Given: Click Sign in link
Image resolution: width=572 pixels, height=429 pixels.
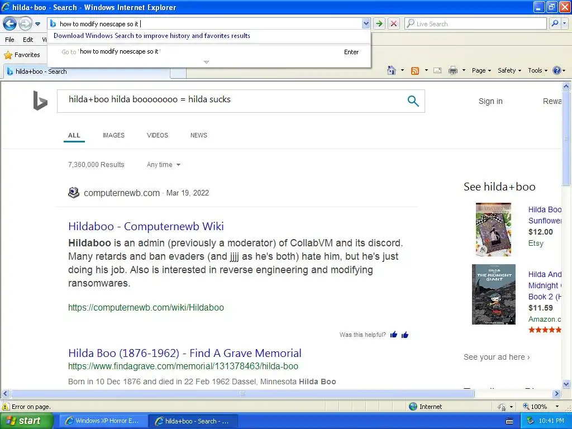Looking at the screenshot, I should tap(490, 101).
